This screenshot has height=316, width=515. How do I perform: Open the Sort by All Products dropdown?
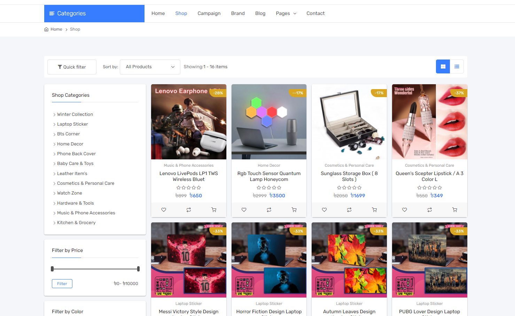150,66
